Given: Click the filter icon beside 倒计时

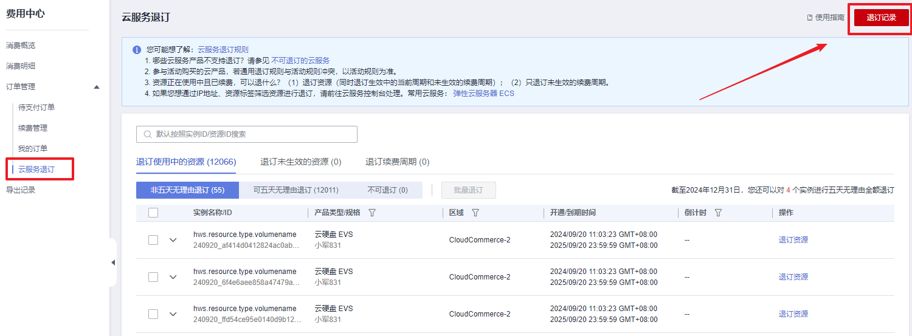Looking at the screenshot, I should [718, 213].
